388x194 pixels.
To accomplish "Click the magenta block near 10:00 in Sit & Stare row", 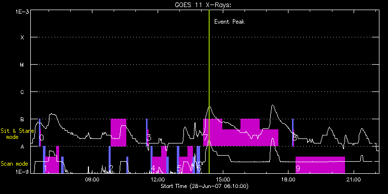I will click(x=118, y=132).
